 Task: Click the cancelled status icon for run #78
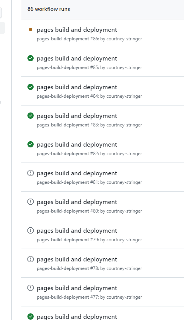(31, 259)
